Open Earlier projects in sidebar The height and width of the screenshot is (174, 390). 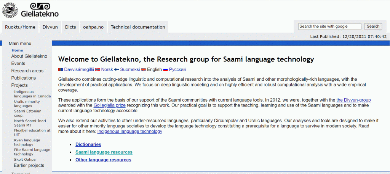click(x=29, y=165)
